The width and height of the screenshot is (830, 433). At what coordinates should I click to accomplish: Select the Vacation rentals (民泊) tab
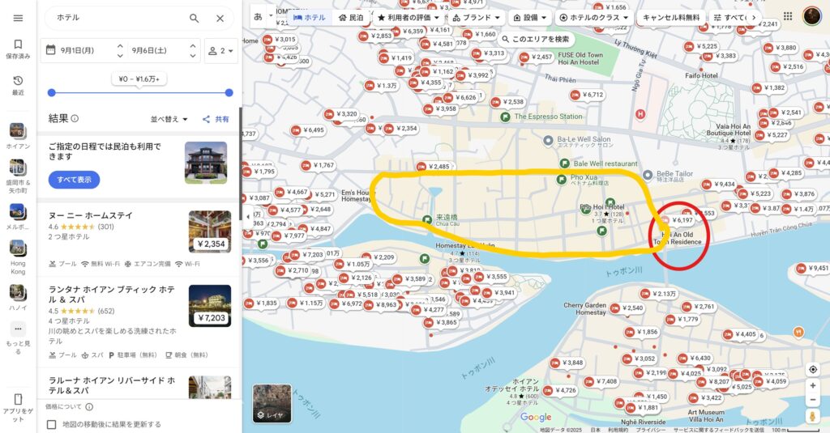[x=352, y=18]
